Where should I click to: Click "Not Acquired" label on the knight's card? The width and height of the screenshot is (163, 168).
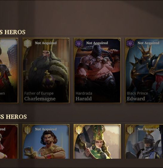tap(148, 129)
